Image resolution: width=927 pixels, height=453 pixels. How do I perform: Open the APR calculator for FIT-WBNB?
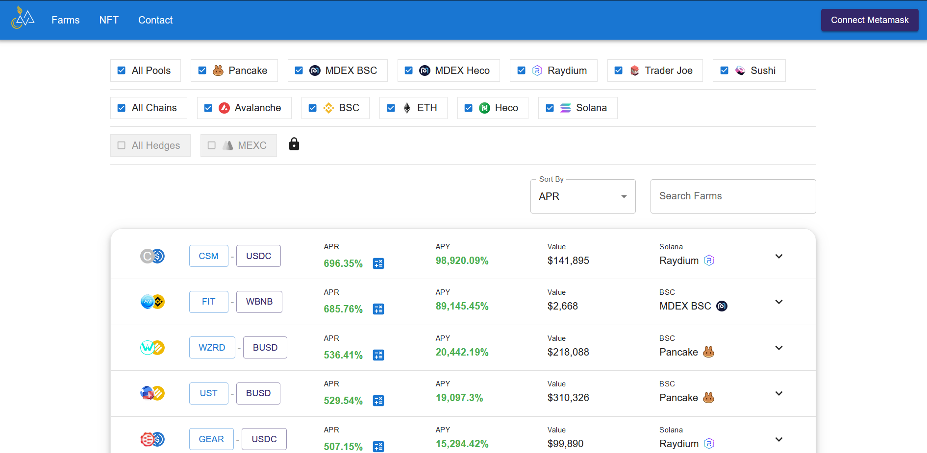(378, 309)
